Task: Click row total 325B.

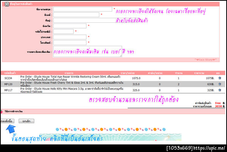Action: [x=211, y=90]
